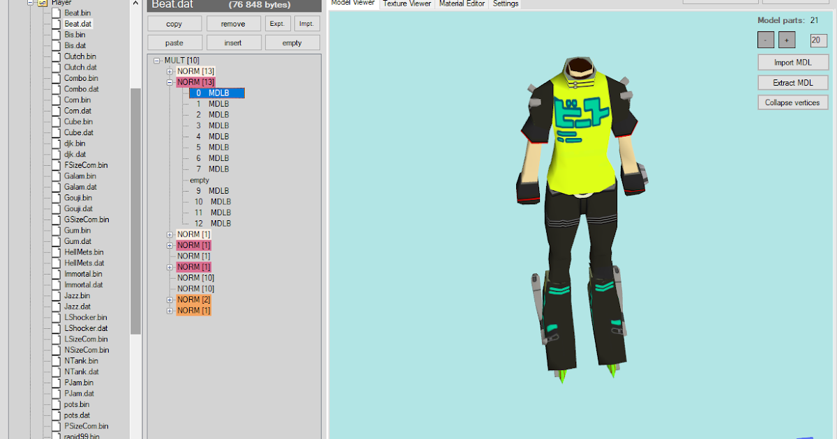This screenshot has height=439, width=837.
Task: Expand the first NORM [13] node
Action: [169, 70]
